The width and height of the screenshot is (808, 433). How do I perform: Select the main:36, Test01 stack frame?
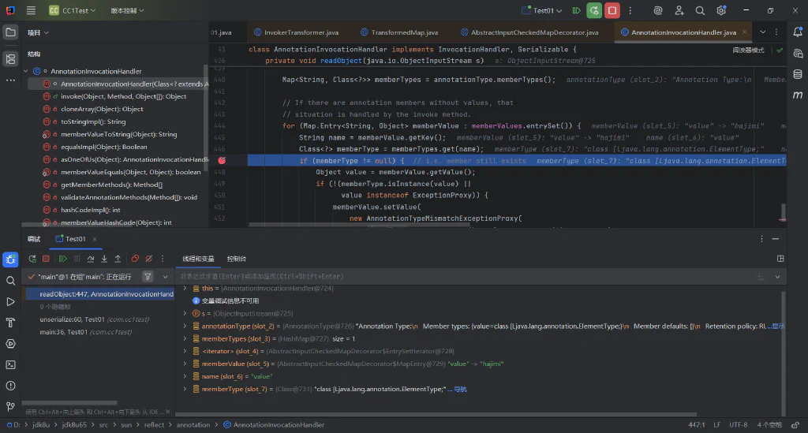(85, 332)
